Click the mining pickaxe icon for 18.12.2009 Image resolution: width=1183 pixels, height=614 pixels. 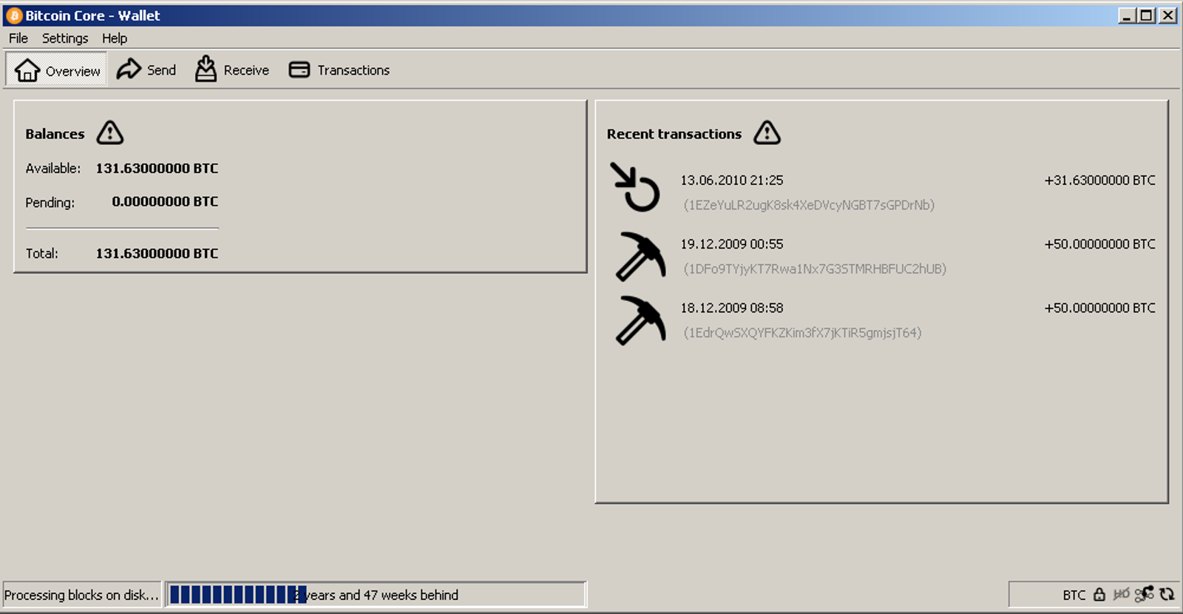point(640,320)
